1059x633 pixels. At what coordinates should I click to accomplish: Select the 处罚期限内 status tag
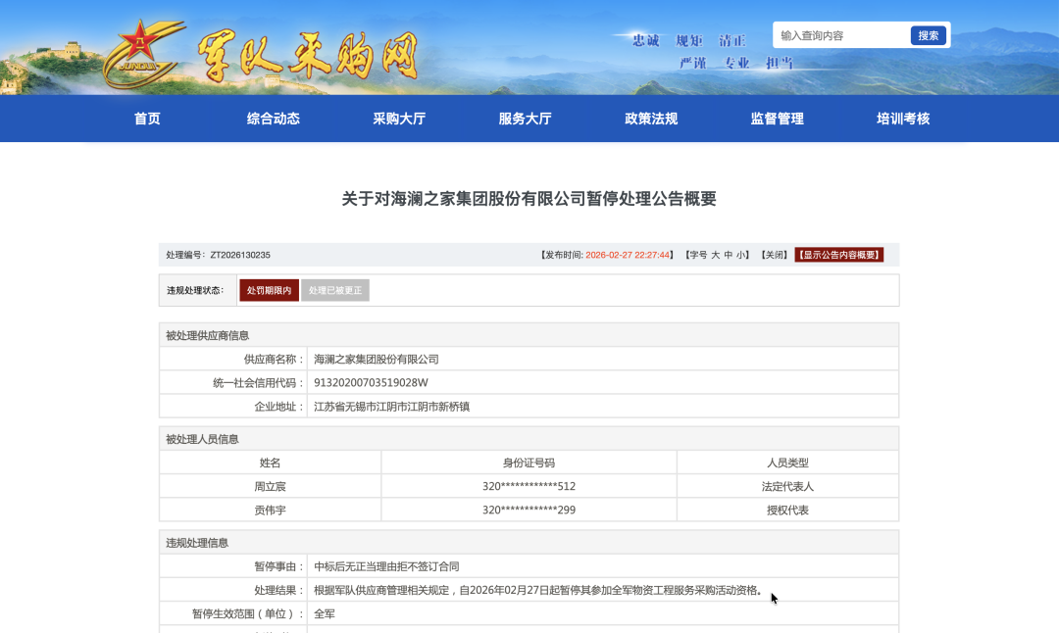pos(269,291)
